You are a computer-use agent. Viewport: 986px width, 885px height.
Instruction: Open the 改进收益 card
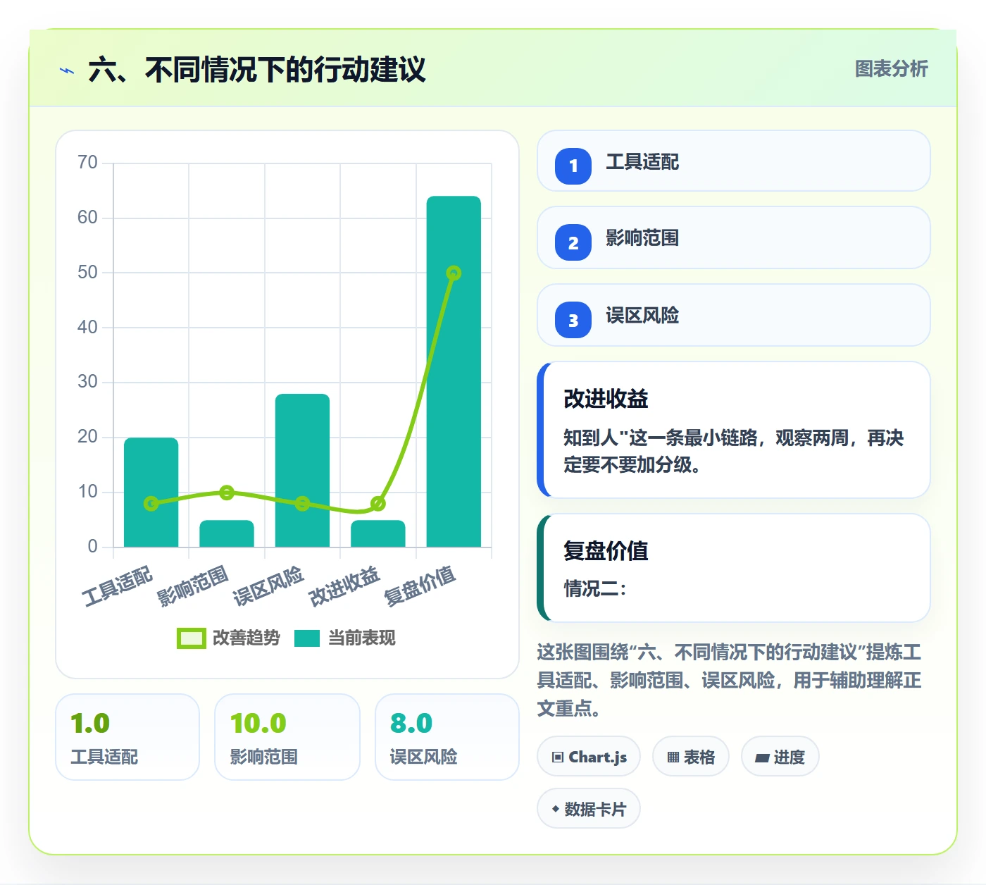click(x=734, y=430)
